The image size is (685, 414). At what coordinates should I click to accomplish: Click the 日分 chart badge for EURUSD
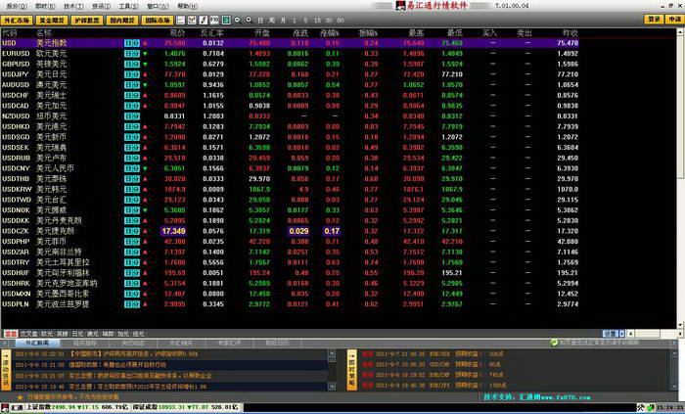132,54
